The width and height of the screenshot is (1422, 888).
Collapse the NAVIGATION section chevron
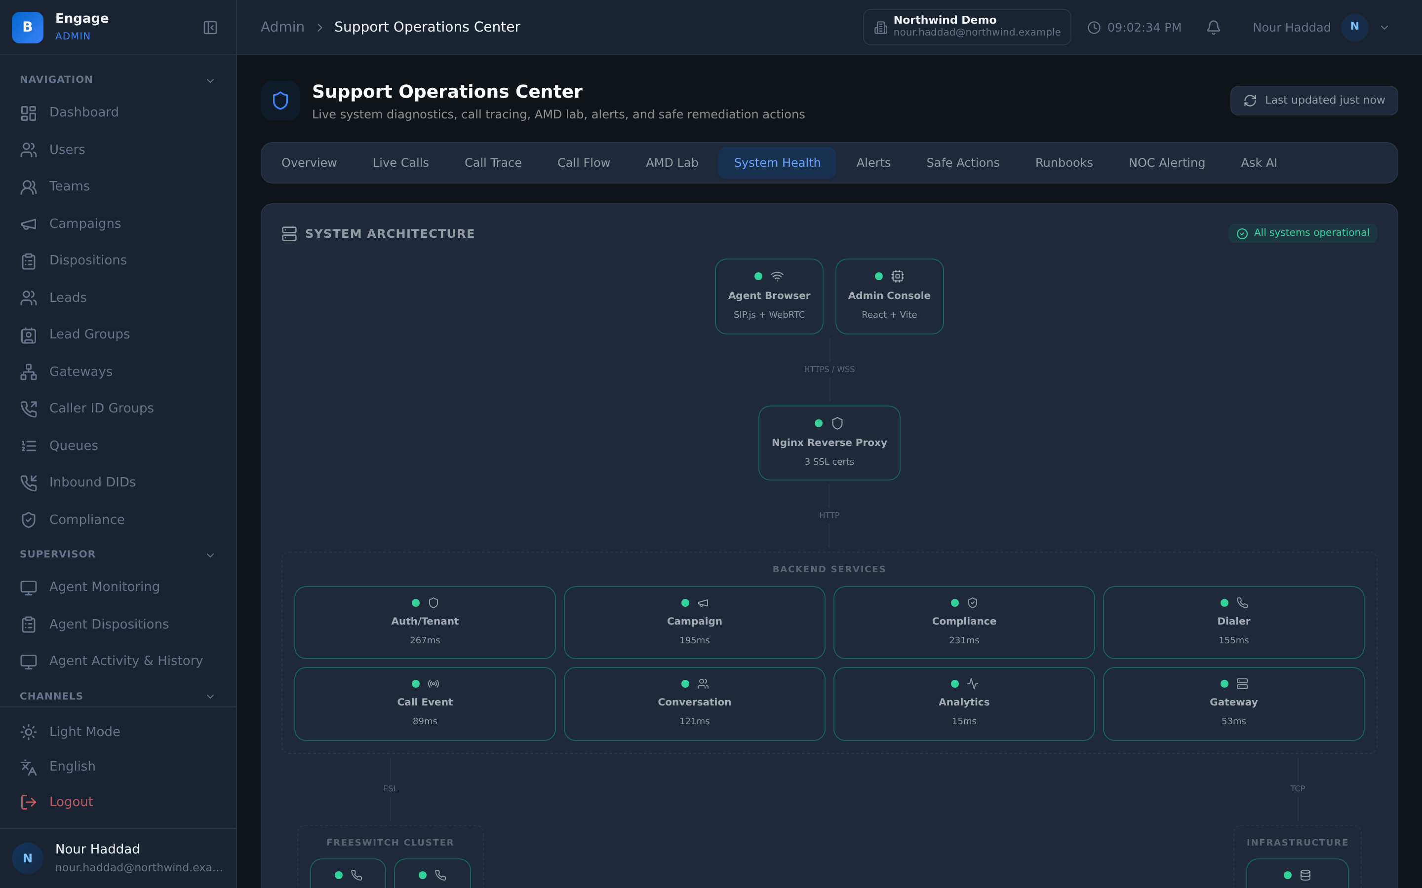tap(210, 80)
